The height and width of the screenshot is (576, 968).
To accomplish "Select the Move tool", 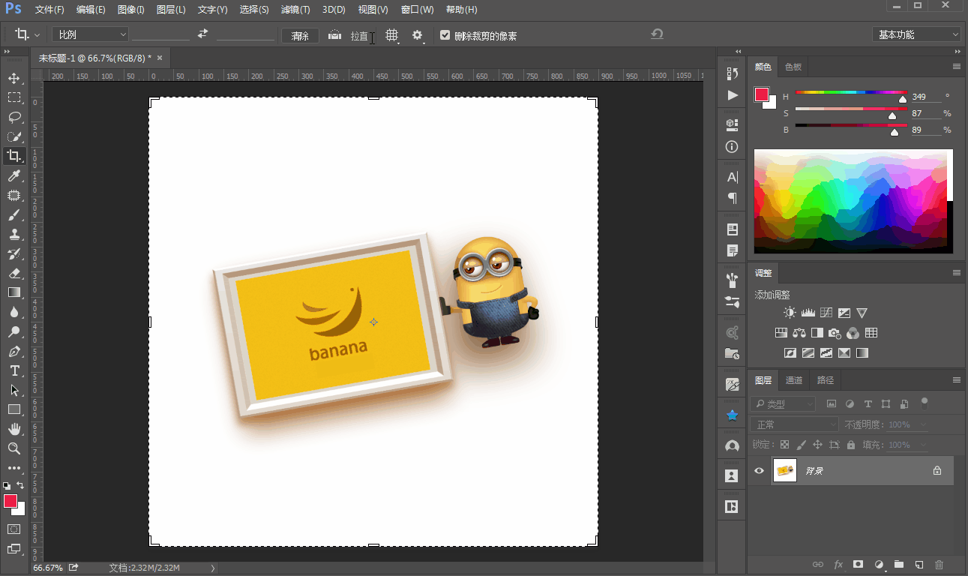I will point(13,78).
